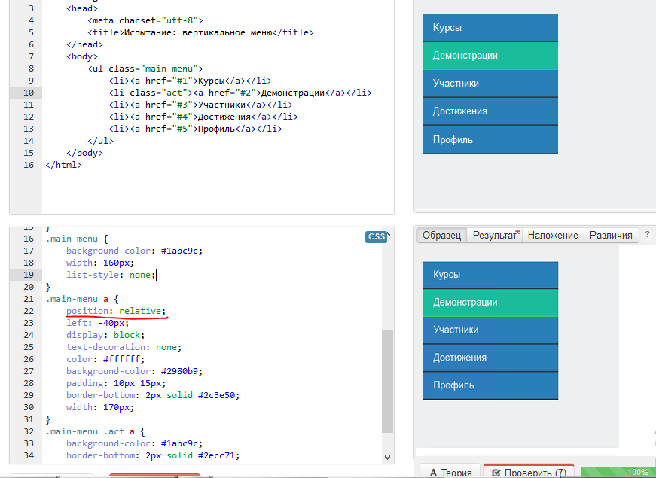This screenshot has height=478, width=656.
Task: Select Участники in the live result preview
Action: pyautogui.click(x=490, y=84)
